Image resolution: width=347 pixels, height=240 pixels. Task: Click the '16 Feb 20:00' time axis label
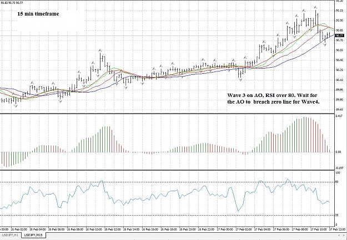[x=188, y=229]
